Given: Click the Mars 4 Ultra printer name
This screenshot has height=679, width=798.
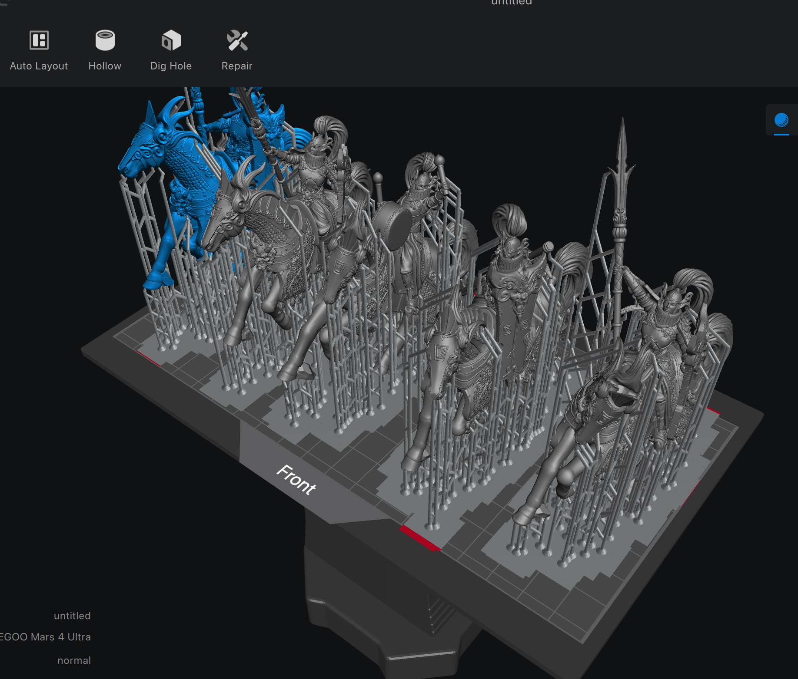Looking at the screenshot, I should [x=46, y=637].
